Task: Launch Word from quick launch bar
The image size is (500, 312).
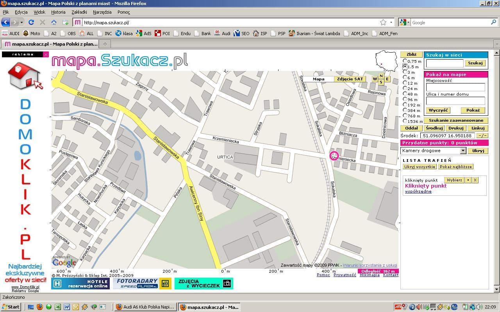Action: [x=67, y=307]
